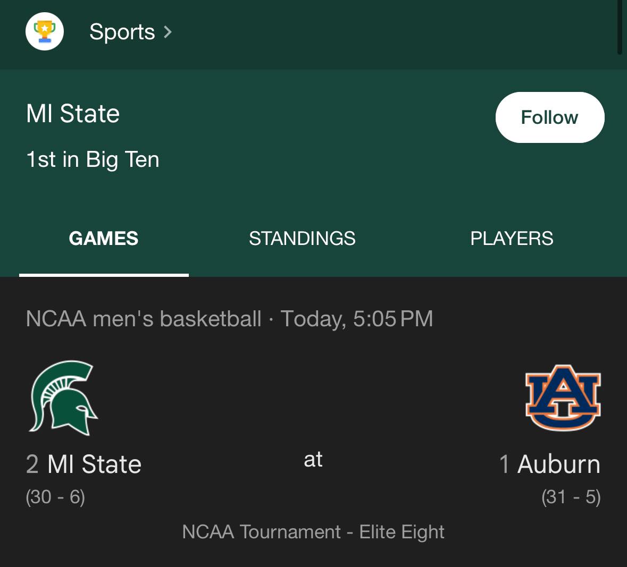This screenshot has height=567, width=627.
Task: Select the PLAYERS tab
Action: click(512, 239)
